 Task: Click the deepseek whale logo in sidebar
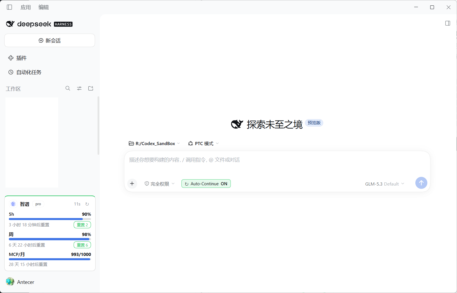10,24
